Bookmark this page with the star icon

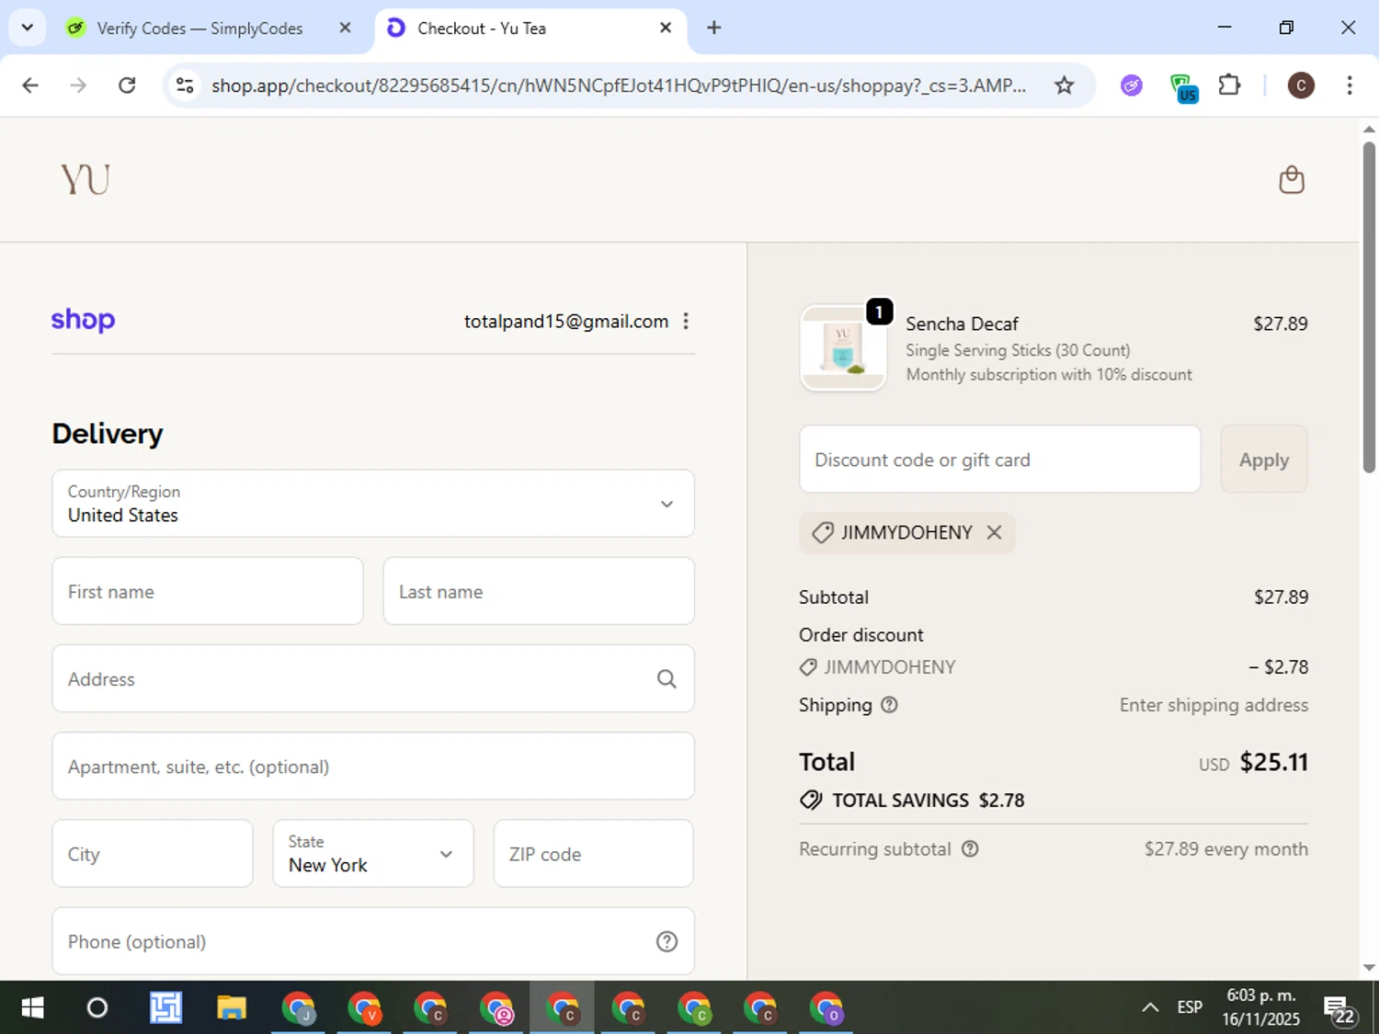[x=1064, y=85]
